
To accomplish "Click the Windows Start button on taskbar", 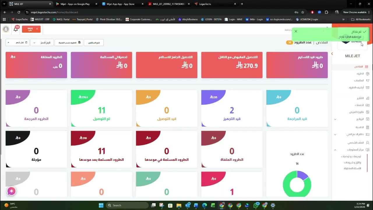I will [101, 205].
